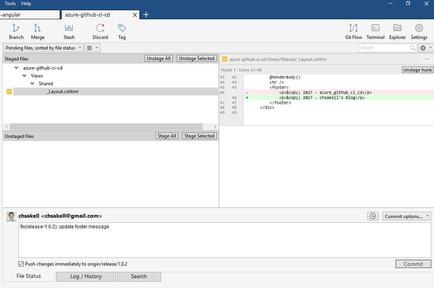The image size is (434, 288).
Task: Click the Unstage hunk button
Action: click(x=417, y=70)
